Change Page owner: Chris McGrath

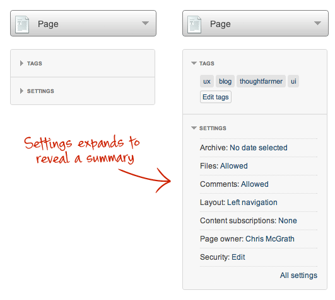coord(247,239)
